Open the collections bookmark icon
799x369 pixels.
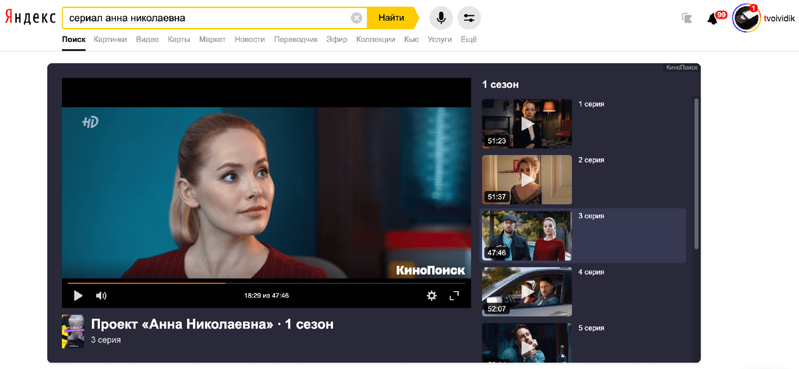point(687,18)
